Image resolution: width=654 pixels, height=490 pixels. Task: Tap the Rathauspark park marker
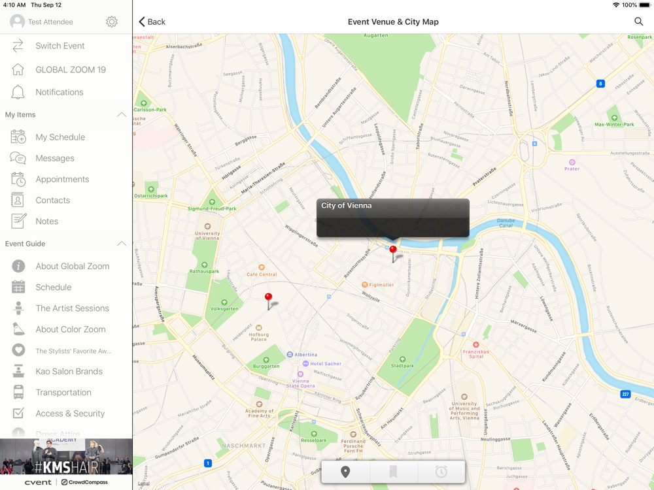coord(204,267)
